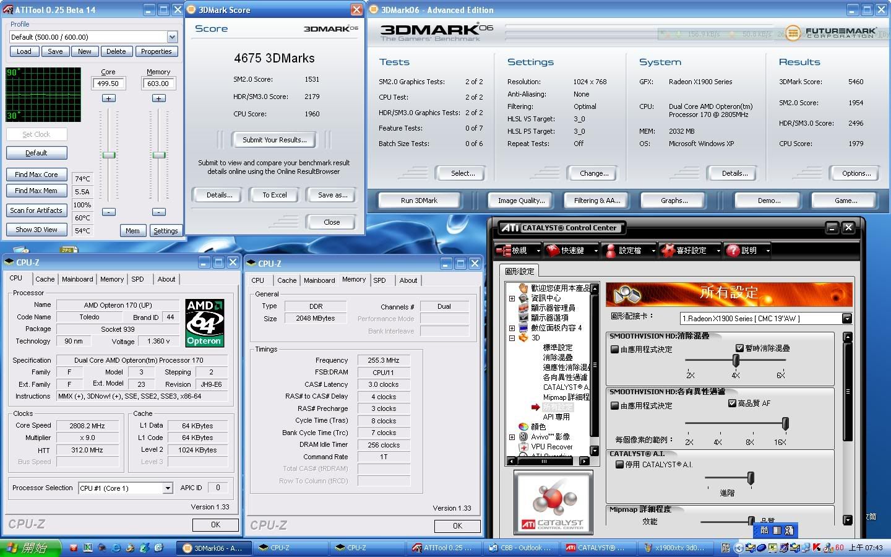
Task: Decrease memory clock with the minus button
Action: (x=159, y=212)
